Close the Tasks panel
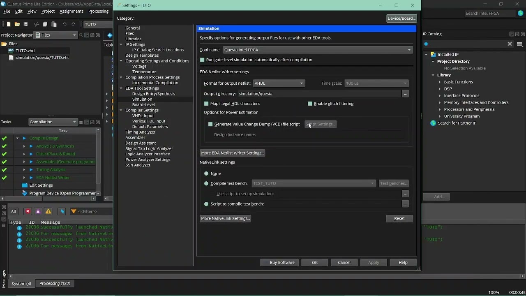 click(x=98, y=122)
